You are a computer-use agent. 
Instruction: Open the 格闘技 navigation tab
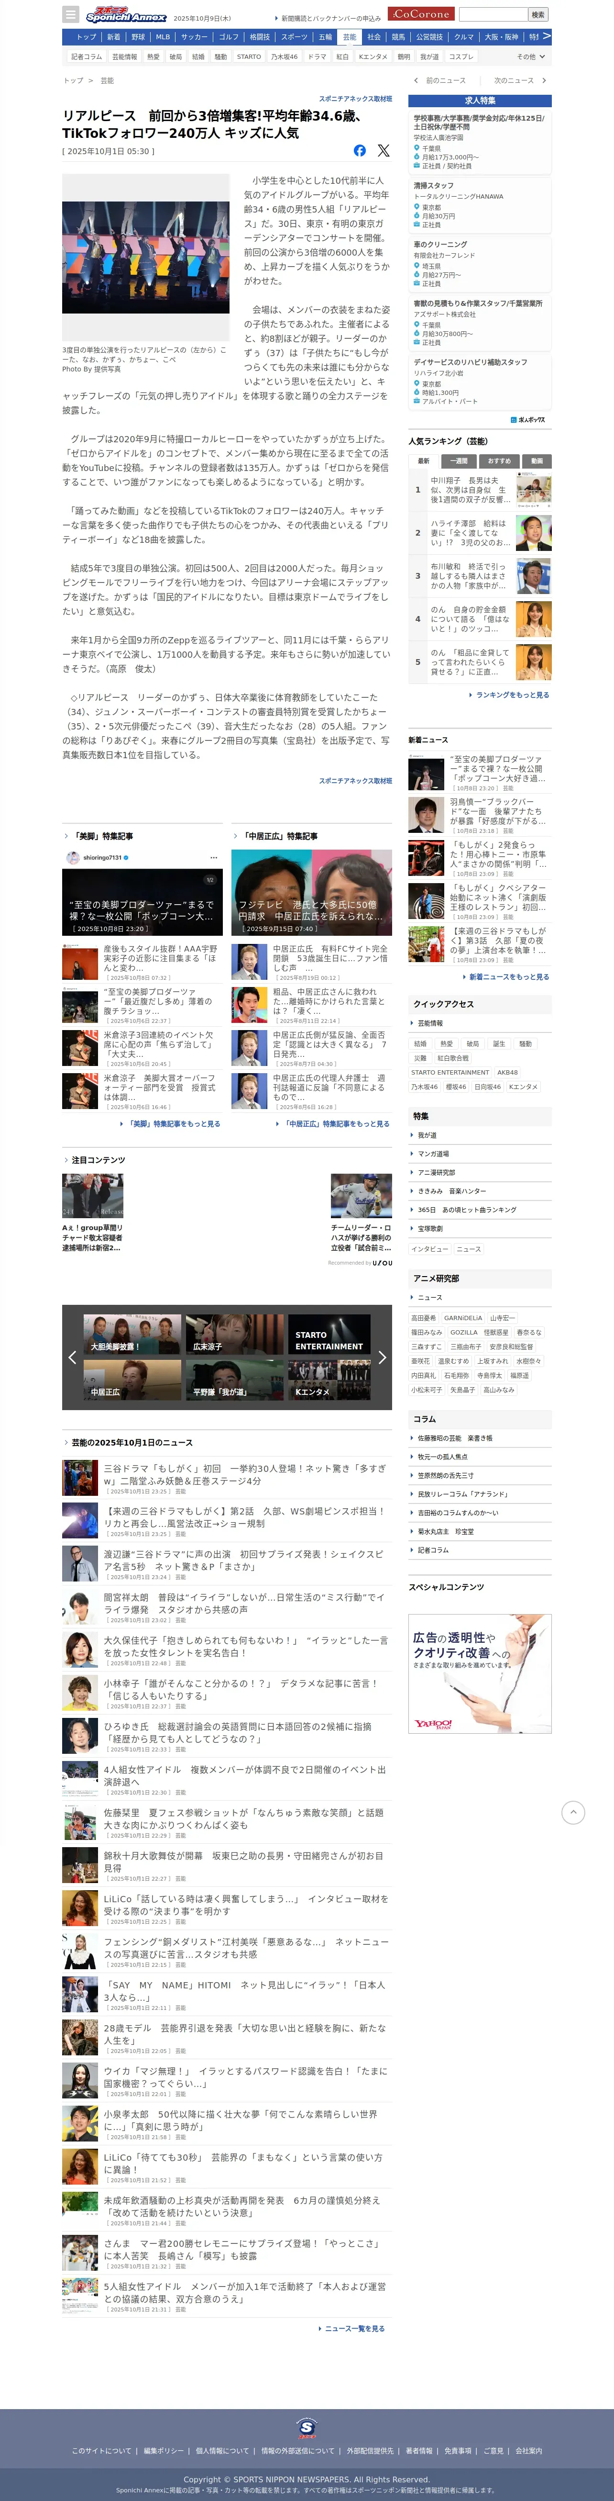tap(260, 37)
